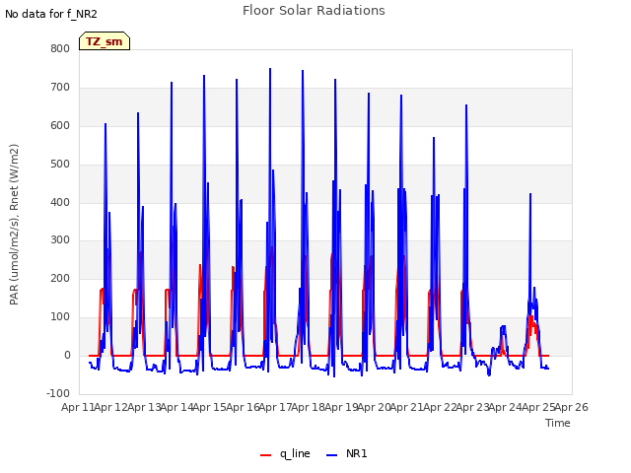631x473 pixels.
Task: Click the y-axis label PAR Rnet
Action: pyautogui.click(x=14, y=225)
